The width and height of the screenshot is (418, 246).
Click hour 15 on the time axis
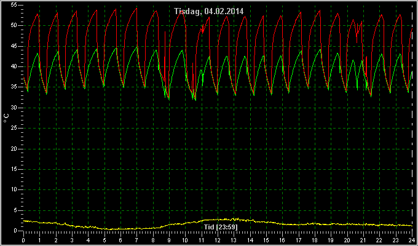click(x=266, y=240)
